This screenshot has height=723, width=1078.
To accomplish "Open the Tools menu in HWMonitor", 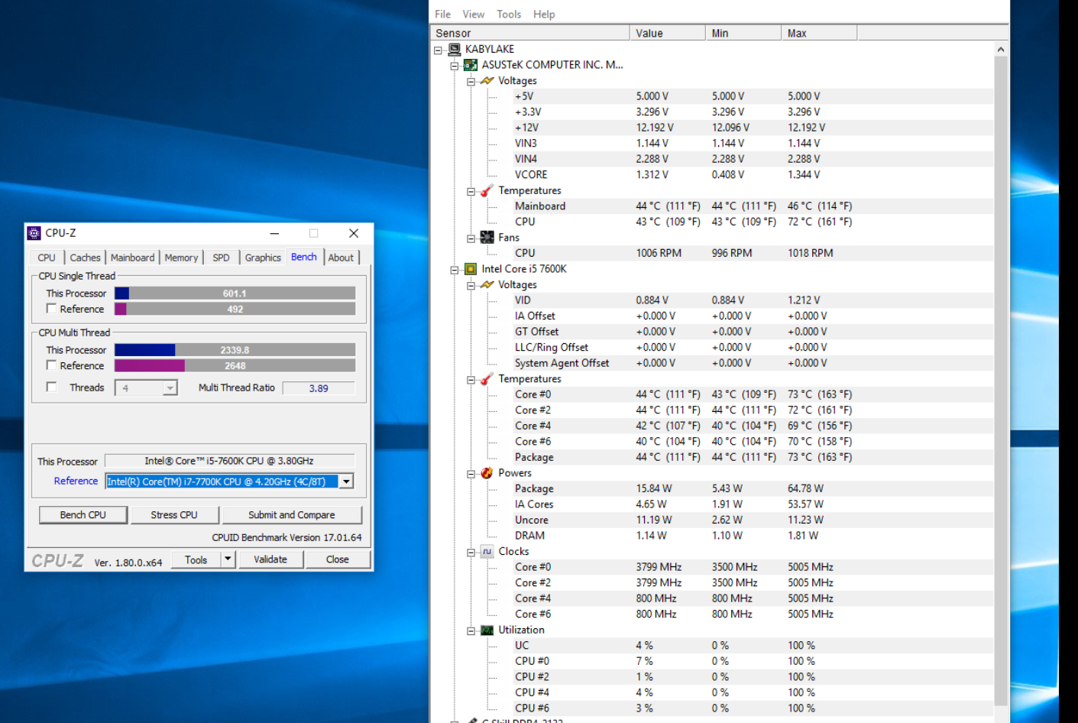I will click(x=509, y=14).
